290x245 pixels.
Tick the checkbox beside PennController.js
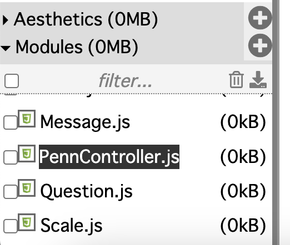coord(11,157)
